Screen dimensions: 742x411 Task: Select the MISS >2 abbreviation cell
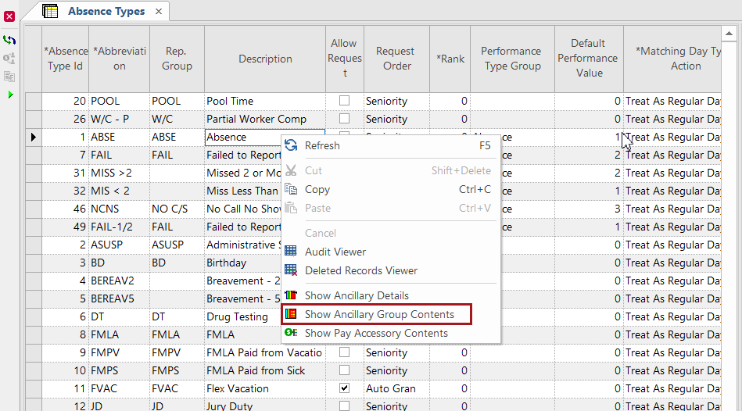120,173
